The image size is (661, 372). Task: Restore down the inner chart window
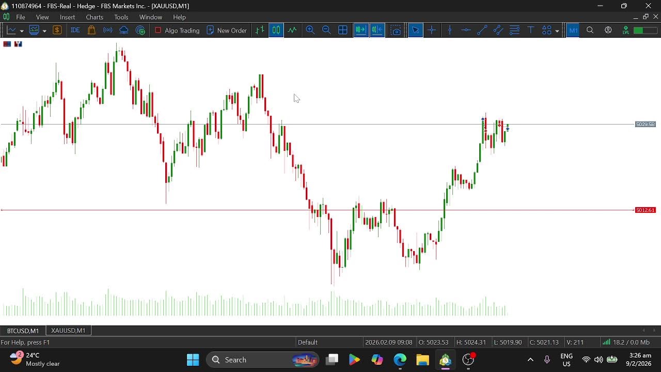click(646, 17)
